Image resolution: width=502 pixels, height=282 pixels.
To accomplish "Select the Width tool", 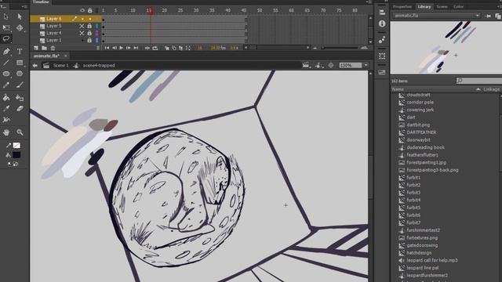I will 6,120.
